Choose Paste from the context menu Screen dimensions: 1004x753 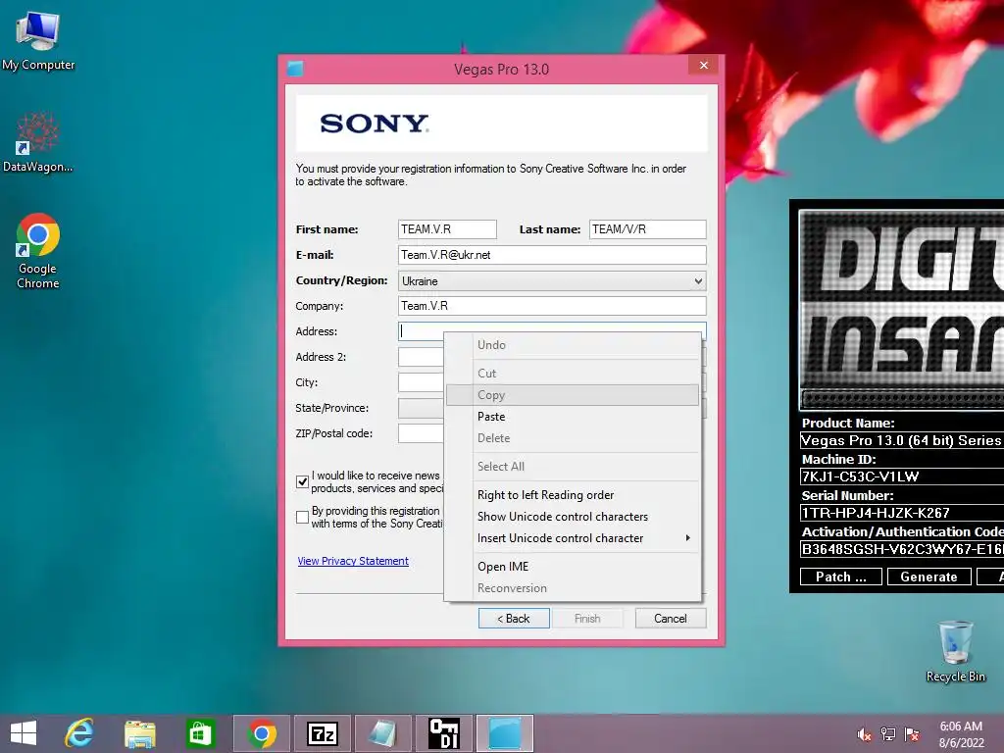[573, 416]
